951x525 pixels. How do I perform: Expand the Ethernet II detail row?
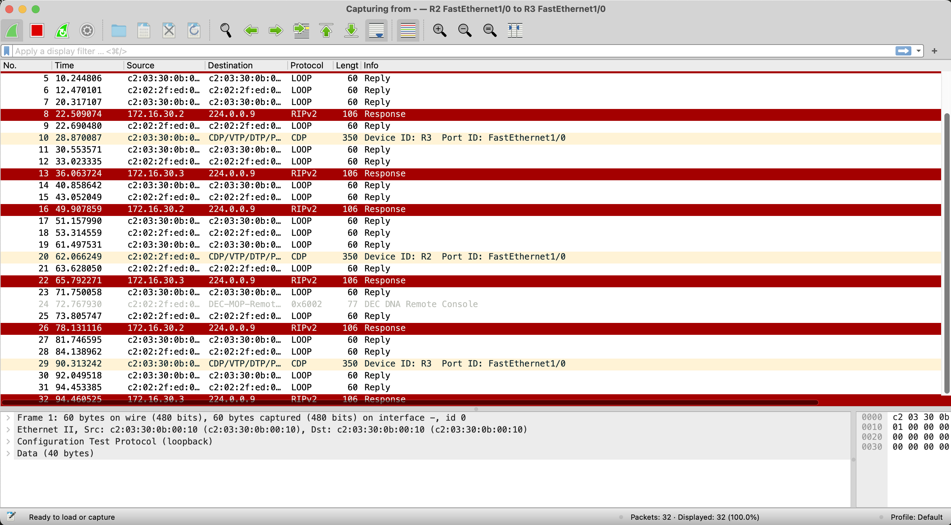click(8, 429)
